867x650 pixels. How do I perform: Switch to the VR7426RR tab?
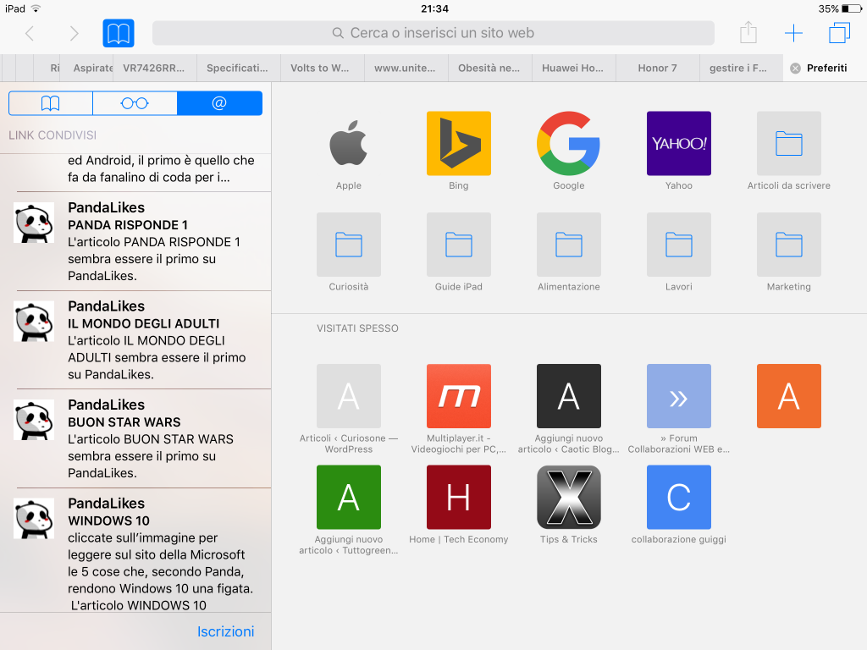coord(154,68)
